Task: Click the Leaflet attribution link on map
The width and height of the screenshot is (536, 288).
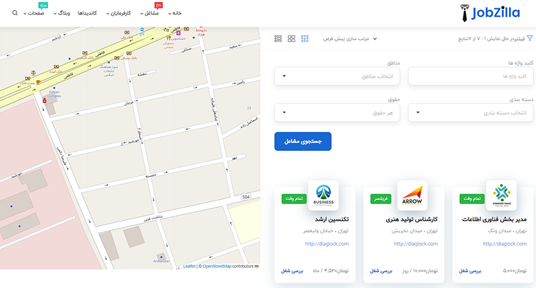Action: pos(189,266)
